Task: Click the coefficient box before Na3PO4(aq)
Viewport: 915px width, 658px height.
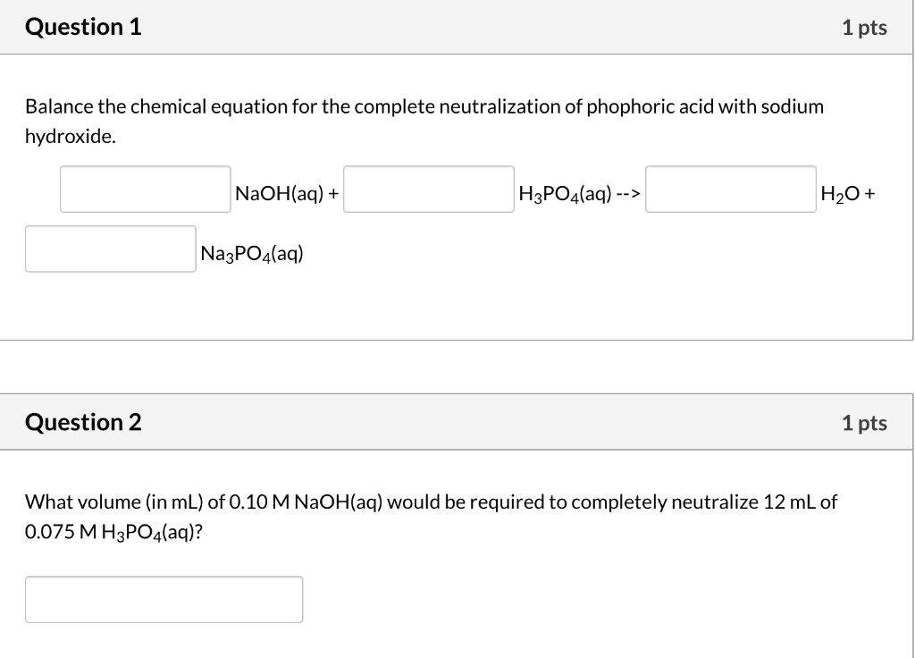Action: [110, 248]
